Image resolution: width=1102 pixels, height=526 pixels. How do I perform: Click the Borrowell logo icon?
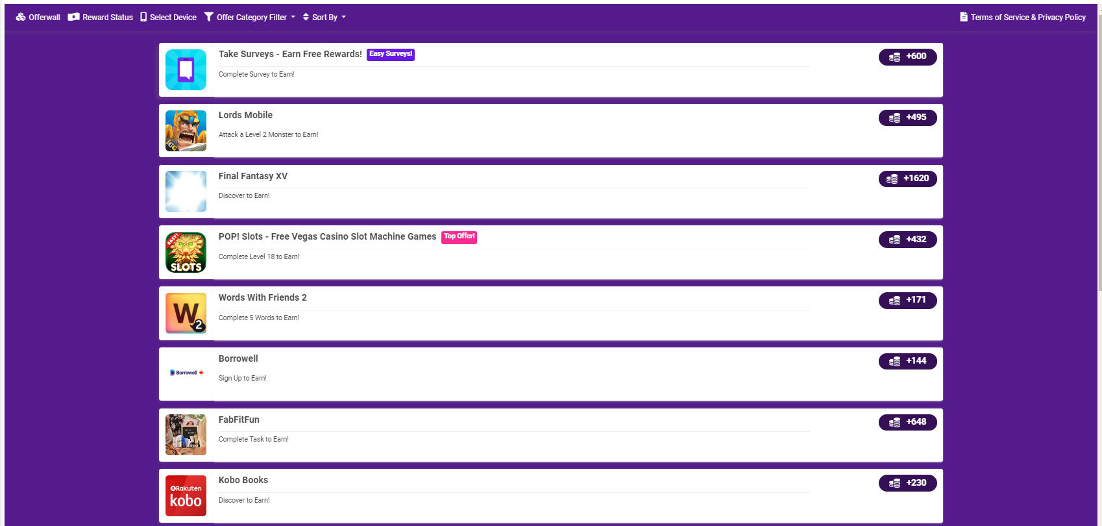pyautogui.click(x=186, y=373)
